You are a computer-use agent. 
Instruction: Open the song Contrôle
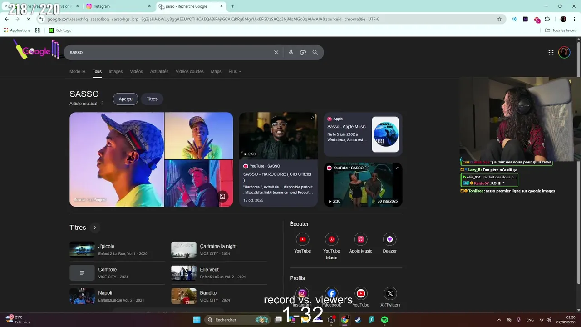click(117, 272)
